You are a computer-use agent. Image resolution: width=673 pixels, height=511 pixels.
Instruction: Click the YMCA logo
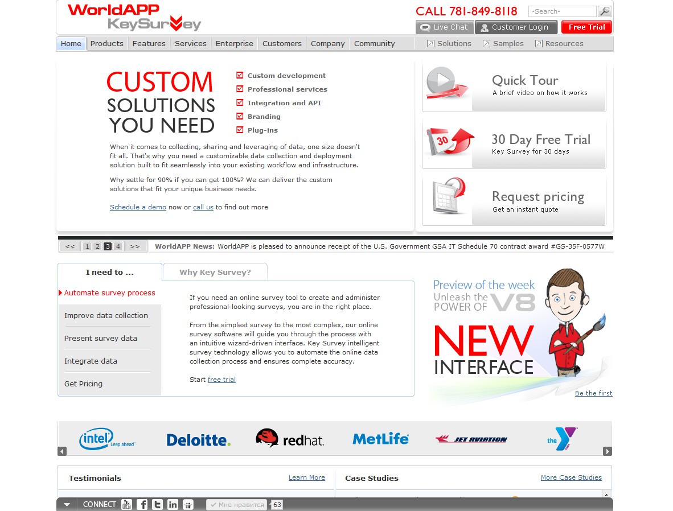pos(562,439)
